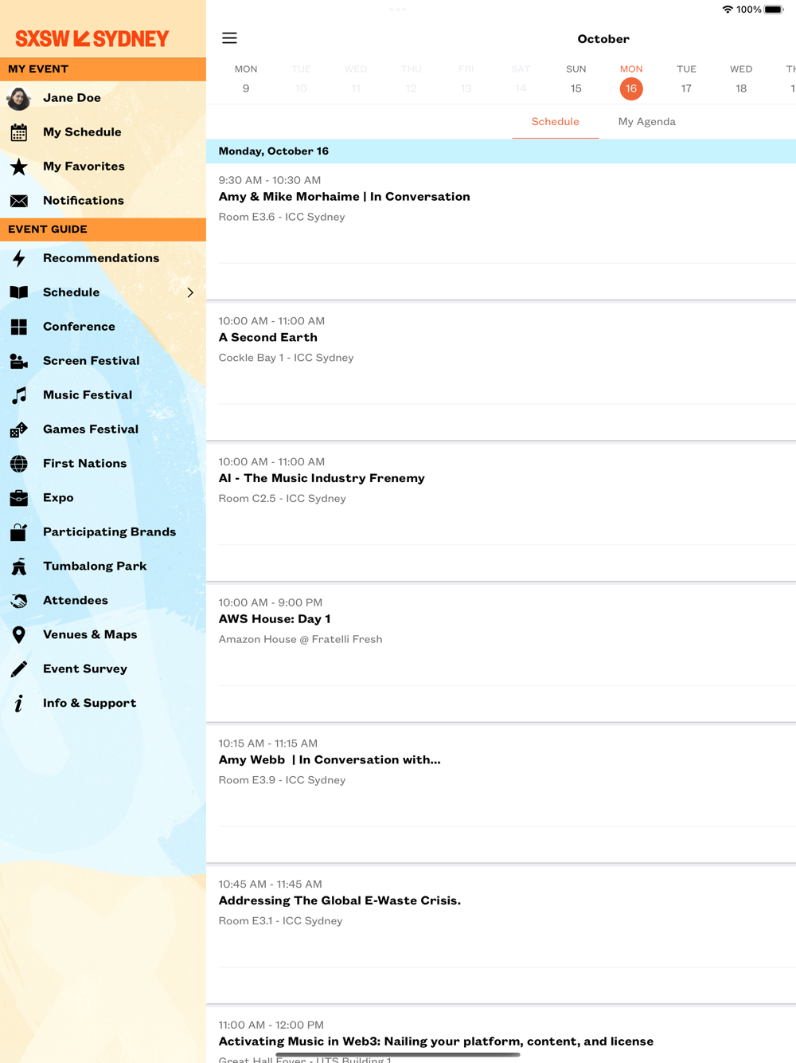This screenshot has height=1063, width=796.
Task: Open Attendees handshake icon
Action: (19, 601)
